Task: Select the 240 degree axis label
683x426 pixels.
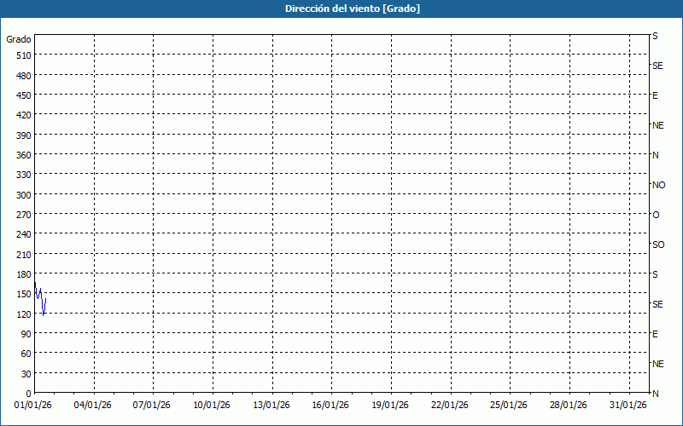Action: [24, 234]
